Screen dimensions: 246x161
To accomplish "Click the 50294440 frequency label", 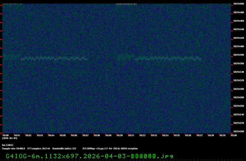I will (x=238, y=29).
